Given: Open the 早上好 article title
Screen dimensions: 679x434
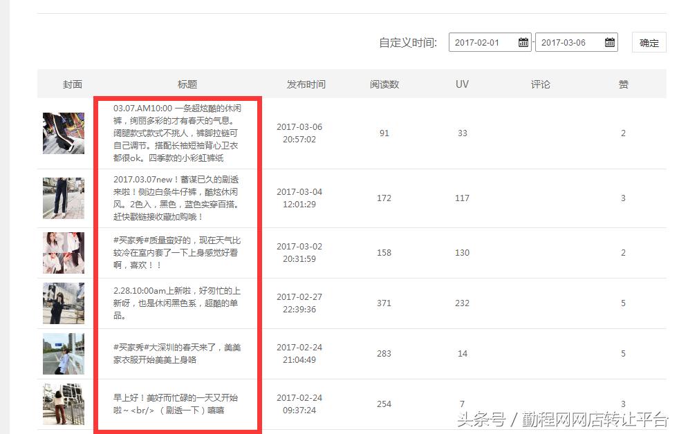Looking at the screenshot, I should (x=189, y=404).
